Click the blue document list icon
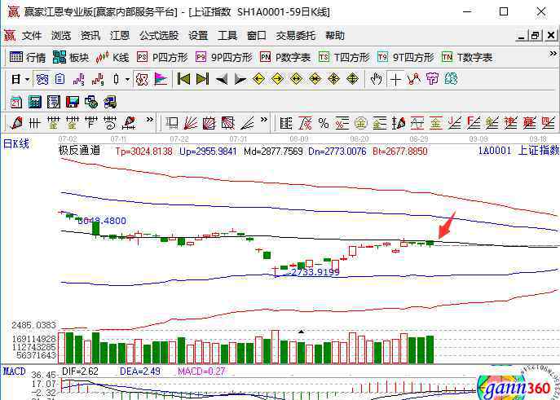 (x=60, y=79)
